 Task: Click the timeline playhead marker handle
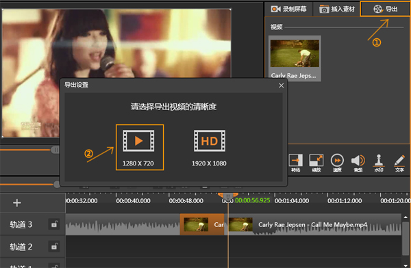tap(228, 196)
